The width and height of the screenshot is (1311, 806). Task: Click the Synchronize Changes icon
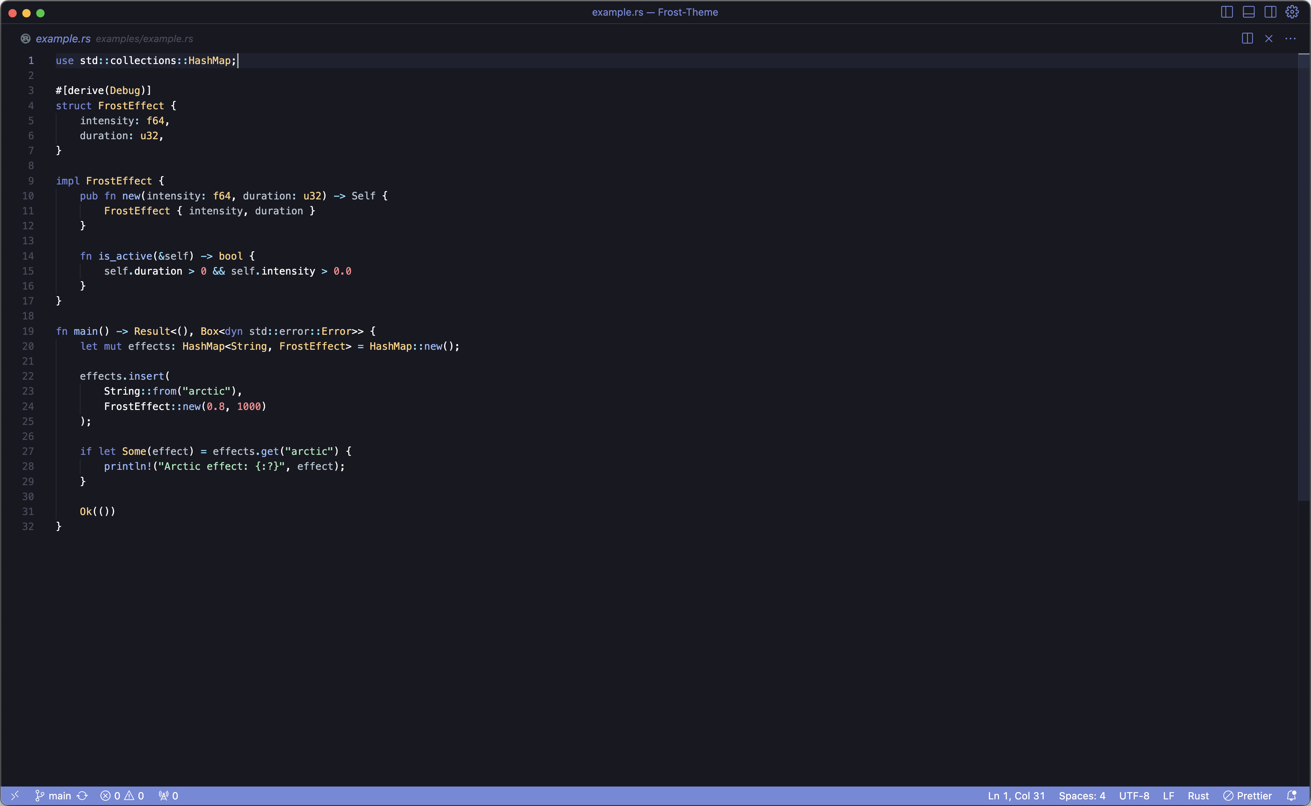pos(82,795)
